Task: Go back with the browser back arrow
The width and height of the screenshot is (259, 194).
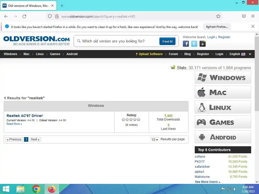Action: 6,16
